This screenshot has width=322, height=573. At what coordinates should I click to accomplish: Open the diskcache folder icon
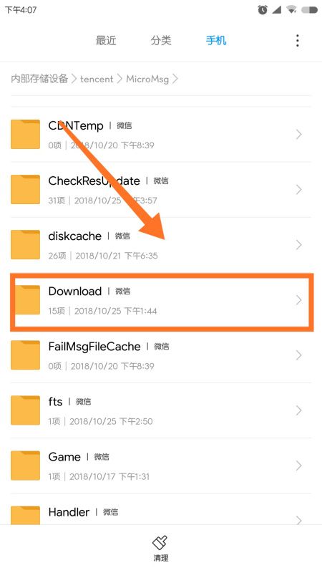point(25,244)
